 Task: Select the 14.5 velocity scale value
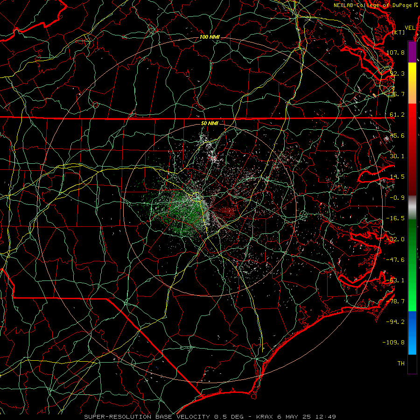[397, 177]
